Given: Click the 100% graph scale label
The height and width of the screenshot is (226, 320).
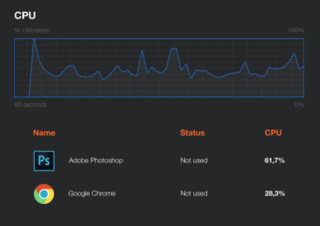Looking at the screenshot, I should click(x=296, y=31).
